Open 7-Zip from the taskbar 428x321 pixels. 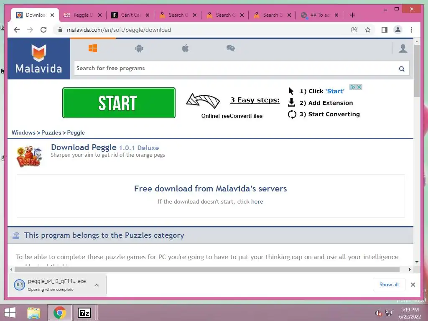84,313
